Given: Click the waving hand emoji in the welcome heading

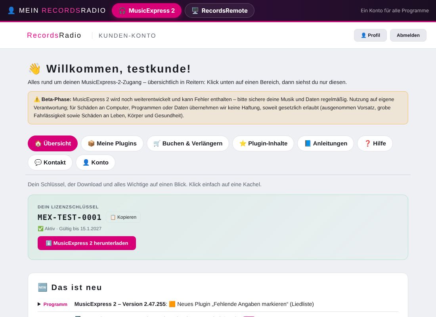Looking at the screenshot, I should tap(35, 69).
